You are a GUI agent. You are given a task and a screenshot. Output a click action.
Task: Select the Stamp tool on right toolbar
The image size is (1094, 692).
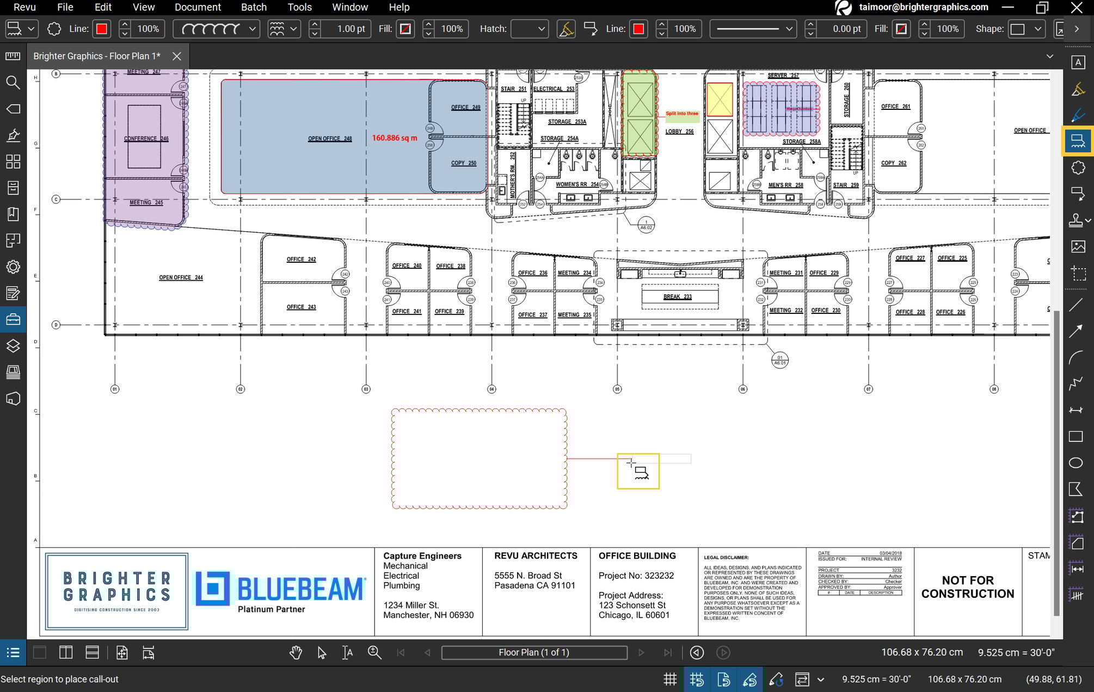click(1075, 220)
